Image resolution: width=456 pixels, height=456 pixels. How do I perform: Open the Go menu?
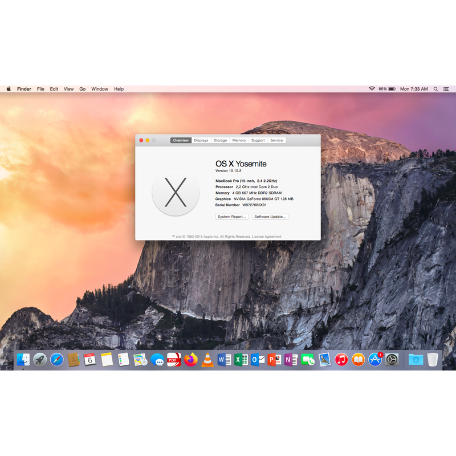click(x=82, y=89)
